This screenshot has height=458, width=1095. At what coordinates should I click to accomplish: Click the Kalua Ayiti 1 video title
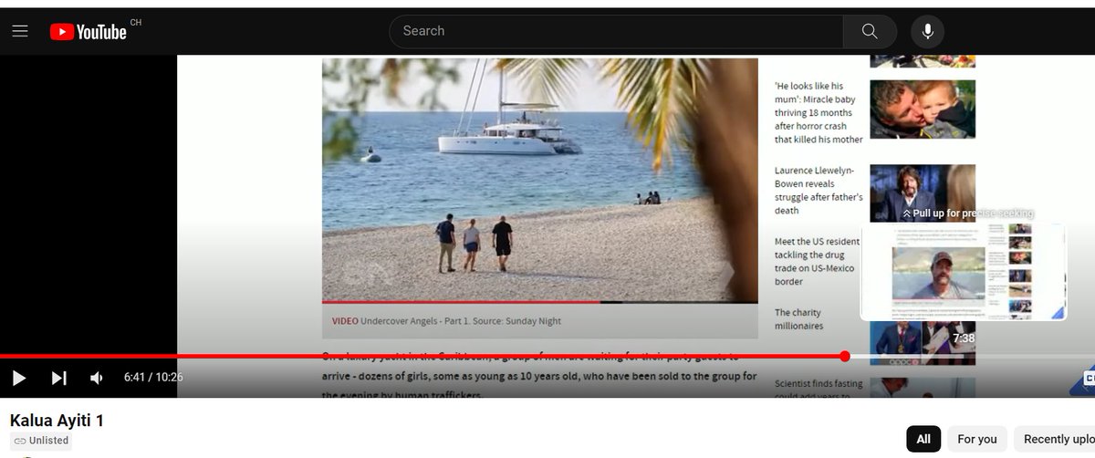coord(57,421)
